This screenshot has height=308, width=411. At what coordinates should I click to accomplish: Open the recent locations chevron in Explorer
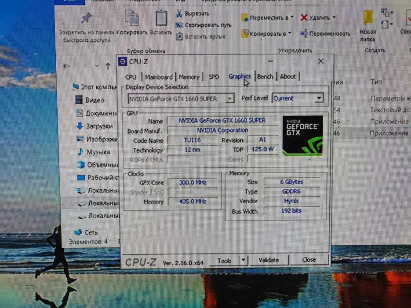coord(96,66)
